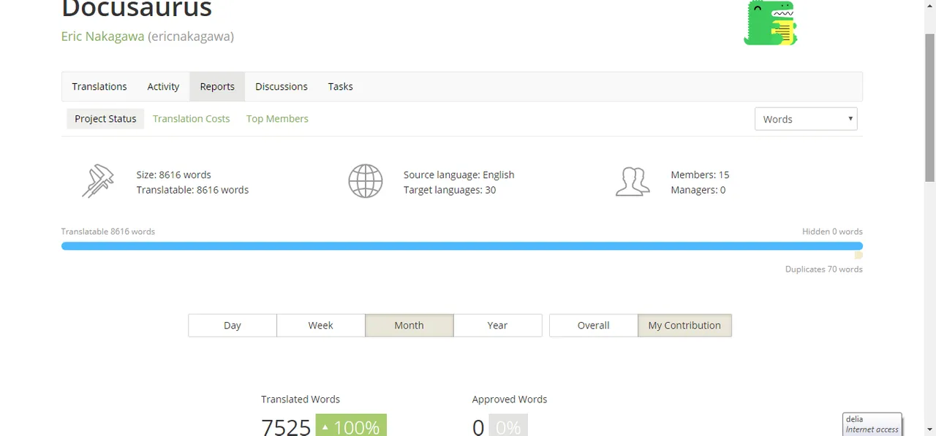Click 'Hidden 0 words' label

(x=832, y=232)
